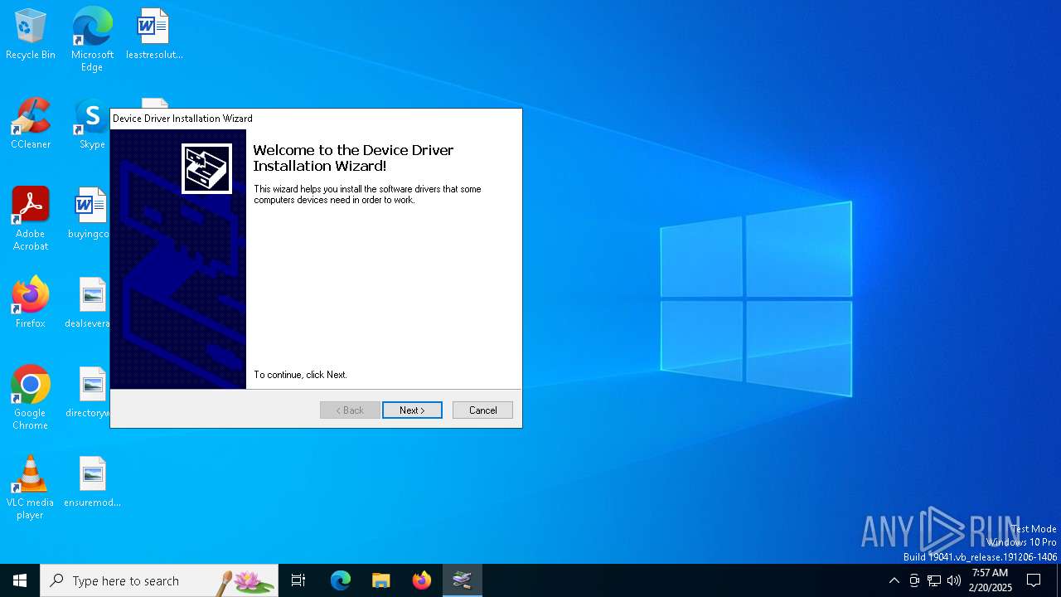Launch Firefox from the taskbar
This screenshot has width=1061, height=597.
click(422, 580)
